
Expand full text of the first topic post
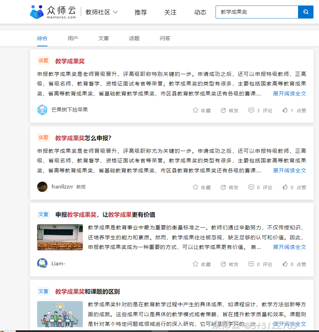pyautogui.click(x=289, y=93)
